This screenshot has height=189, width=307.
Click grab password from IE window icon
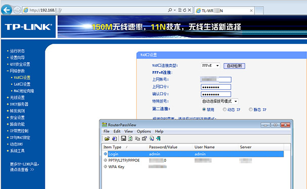point(115,139)
